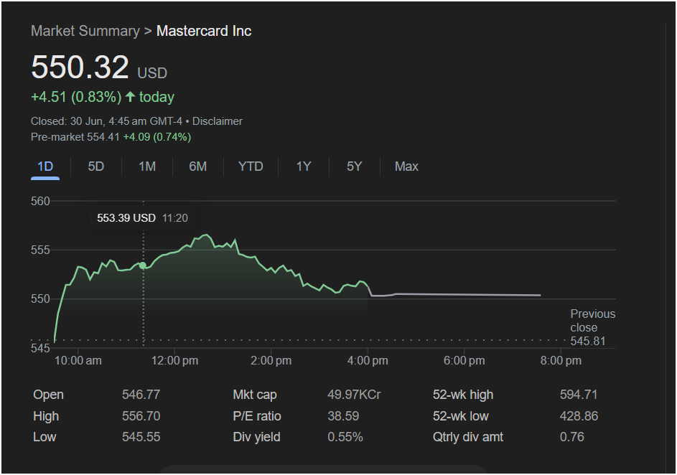
Task: Open the 5Y chart range
Action: pyautogui.click(x=354, y=166)
